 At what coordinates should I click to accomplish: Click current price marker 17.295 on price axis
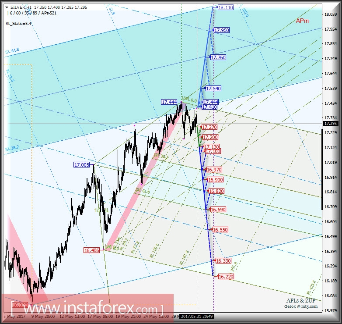pos(331,124)
